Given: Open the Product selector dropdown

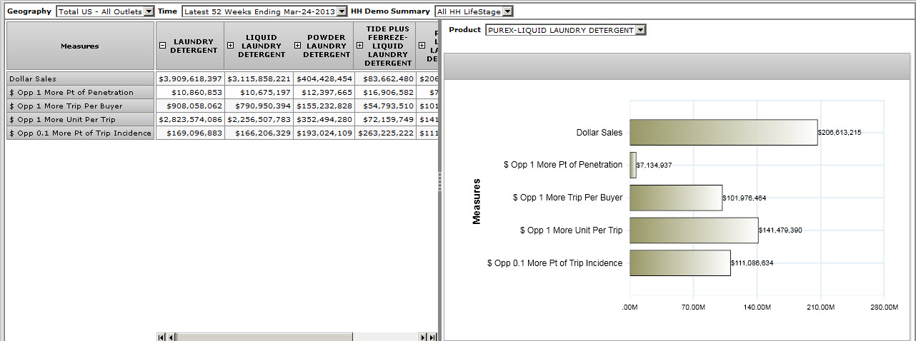Looking at the screenshot, I should point(640,30).
